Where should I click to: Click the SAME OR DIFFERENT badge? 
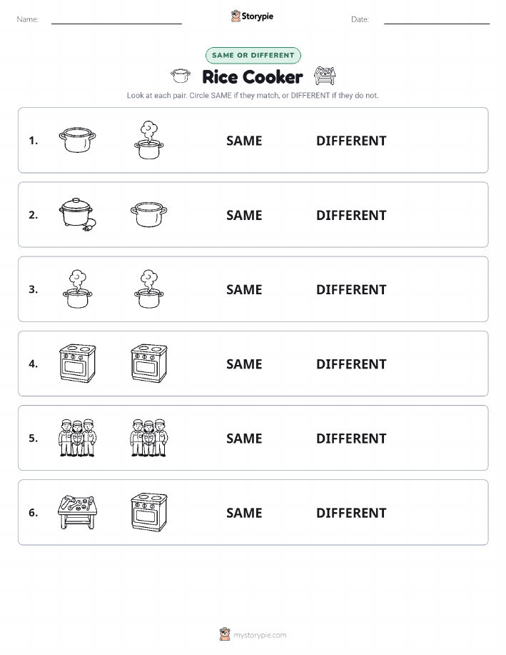(x=253, y=55)
